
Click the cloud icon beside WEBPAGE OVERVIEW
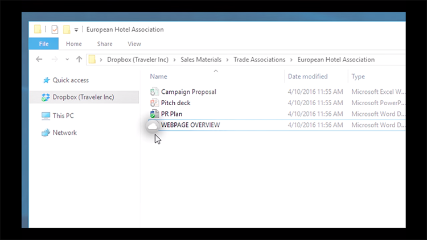pyautogui.click(x=153, y=126)
